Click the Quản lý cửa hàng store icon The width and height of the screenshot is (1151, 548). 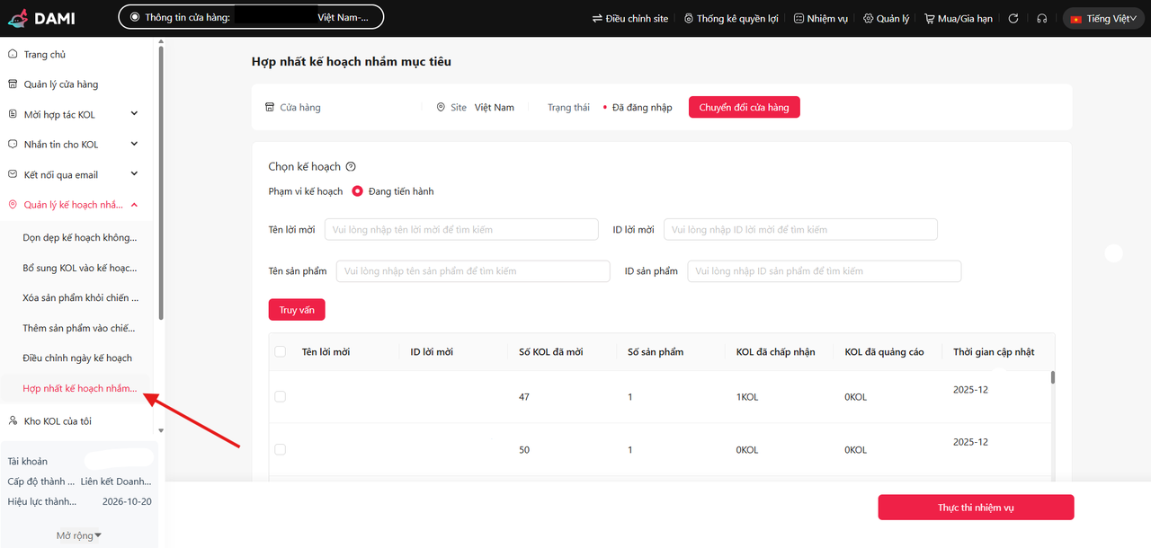point(13,84)
